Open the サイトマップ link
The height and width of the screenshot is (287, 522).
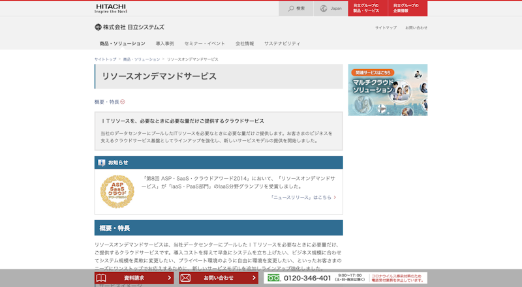[x=386, y=27]
